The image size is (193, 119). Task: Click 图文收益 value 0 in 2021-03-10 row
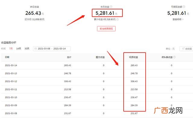(104, 98)
